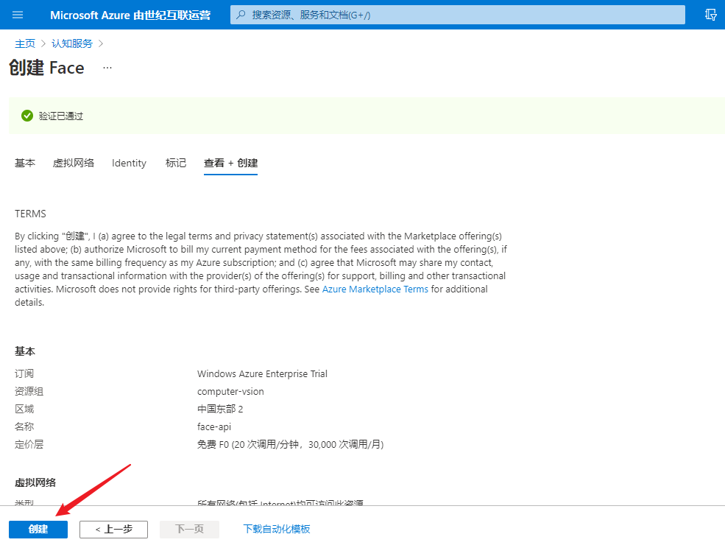
Task: Go to 认知服务 breadcrumb
Action: [72, 43]
